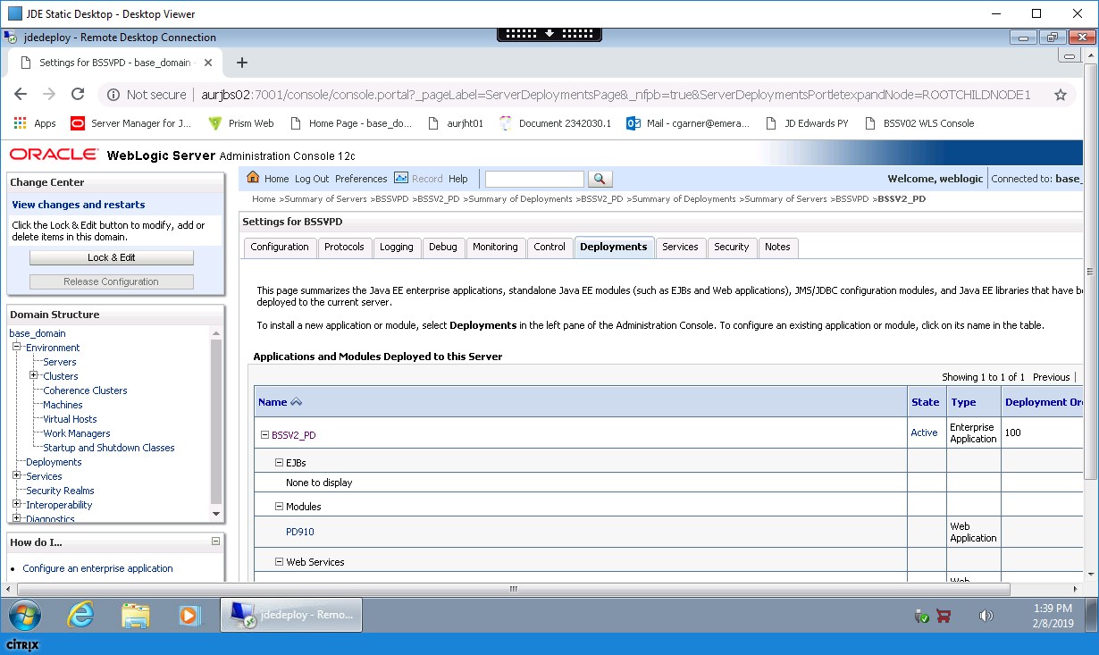
Task: Click View changes and restarts link
Action: click(79, 205)
